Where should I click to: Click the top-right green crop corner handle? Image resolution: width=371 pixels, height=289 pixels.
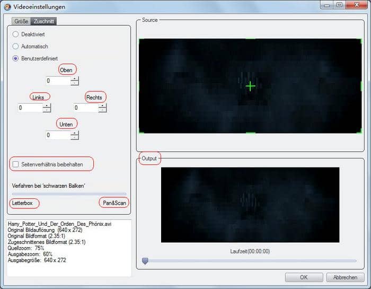pos(360,41)
